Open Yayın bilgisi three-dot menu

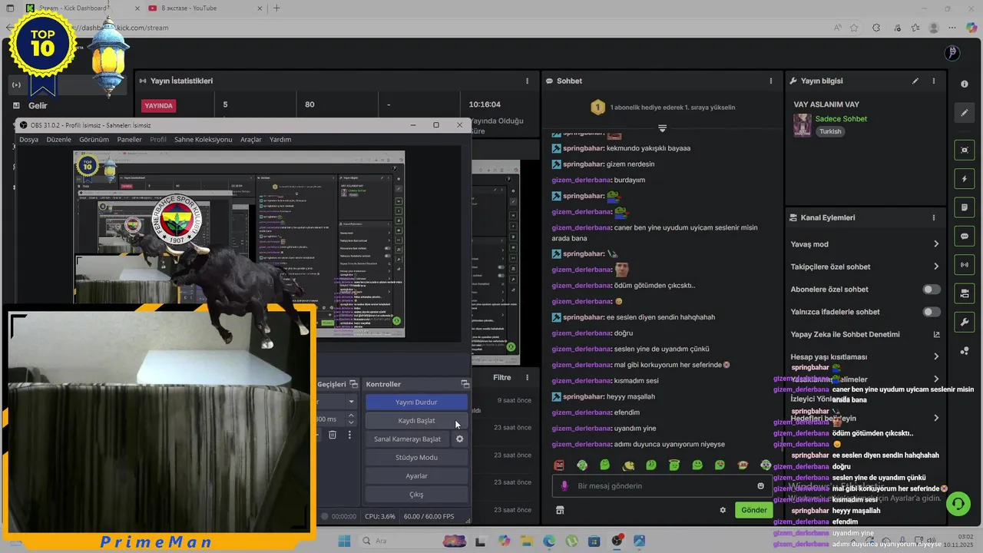click(934, 81)
